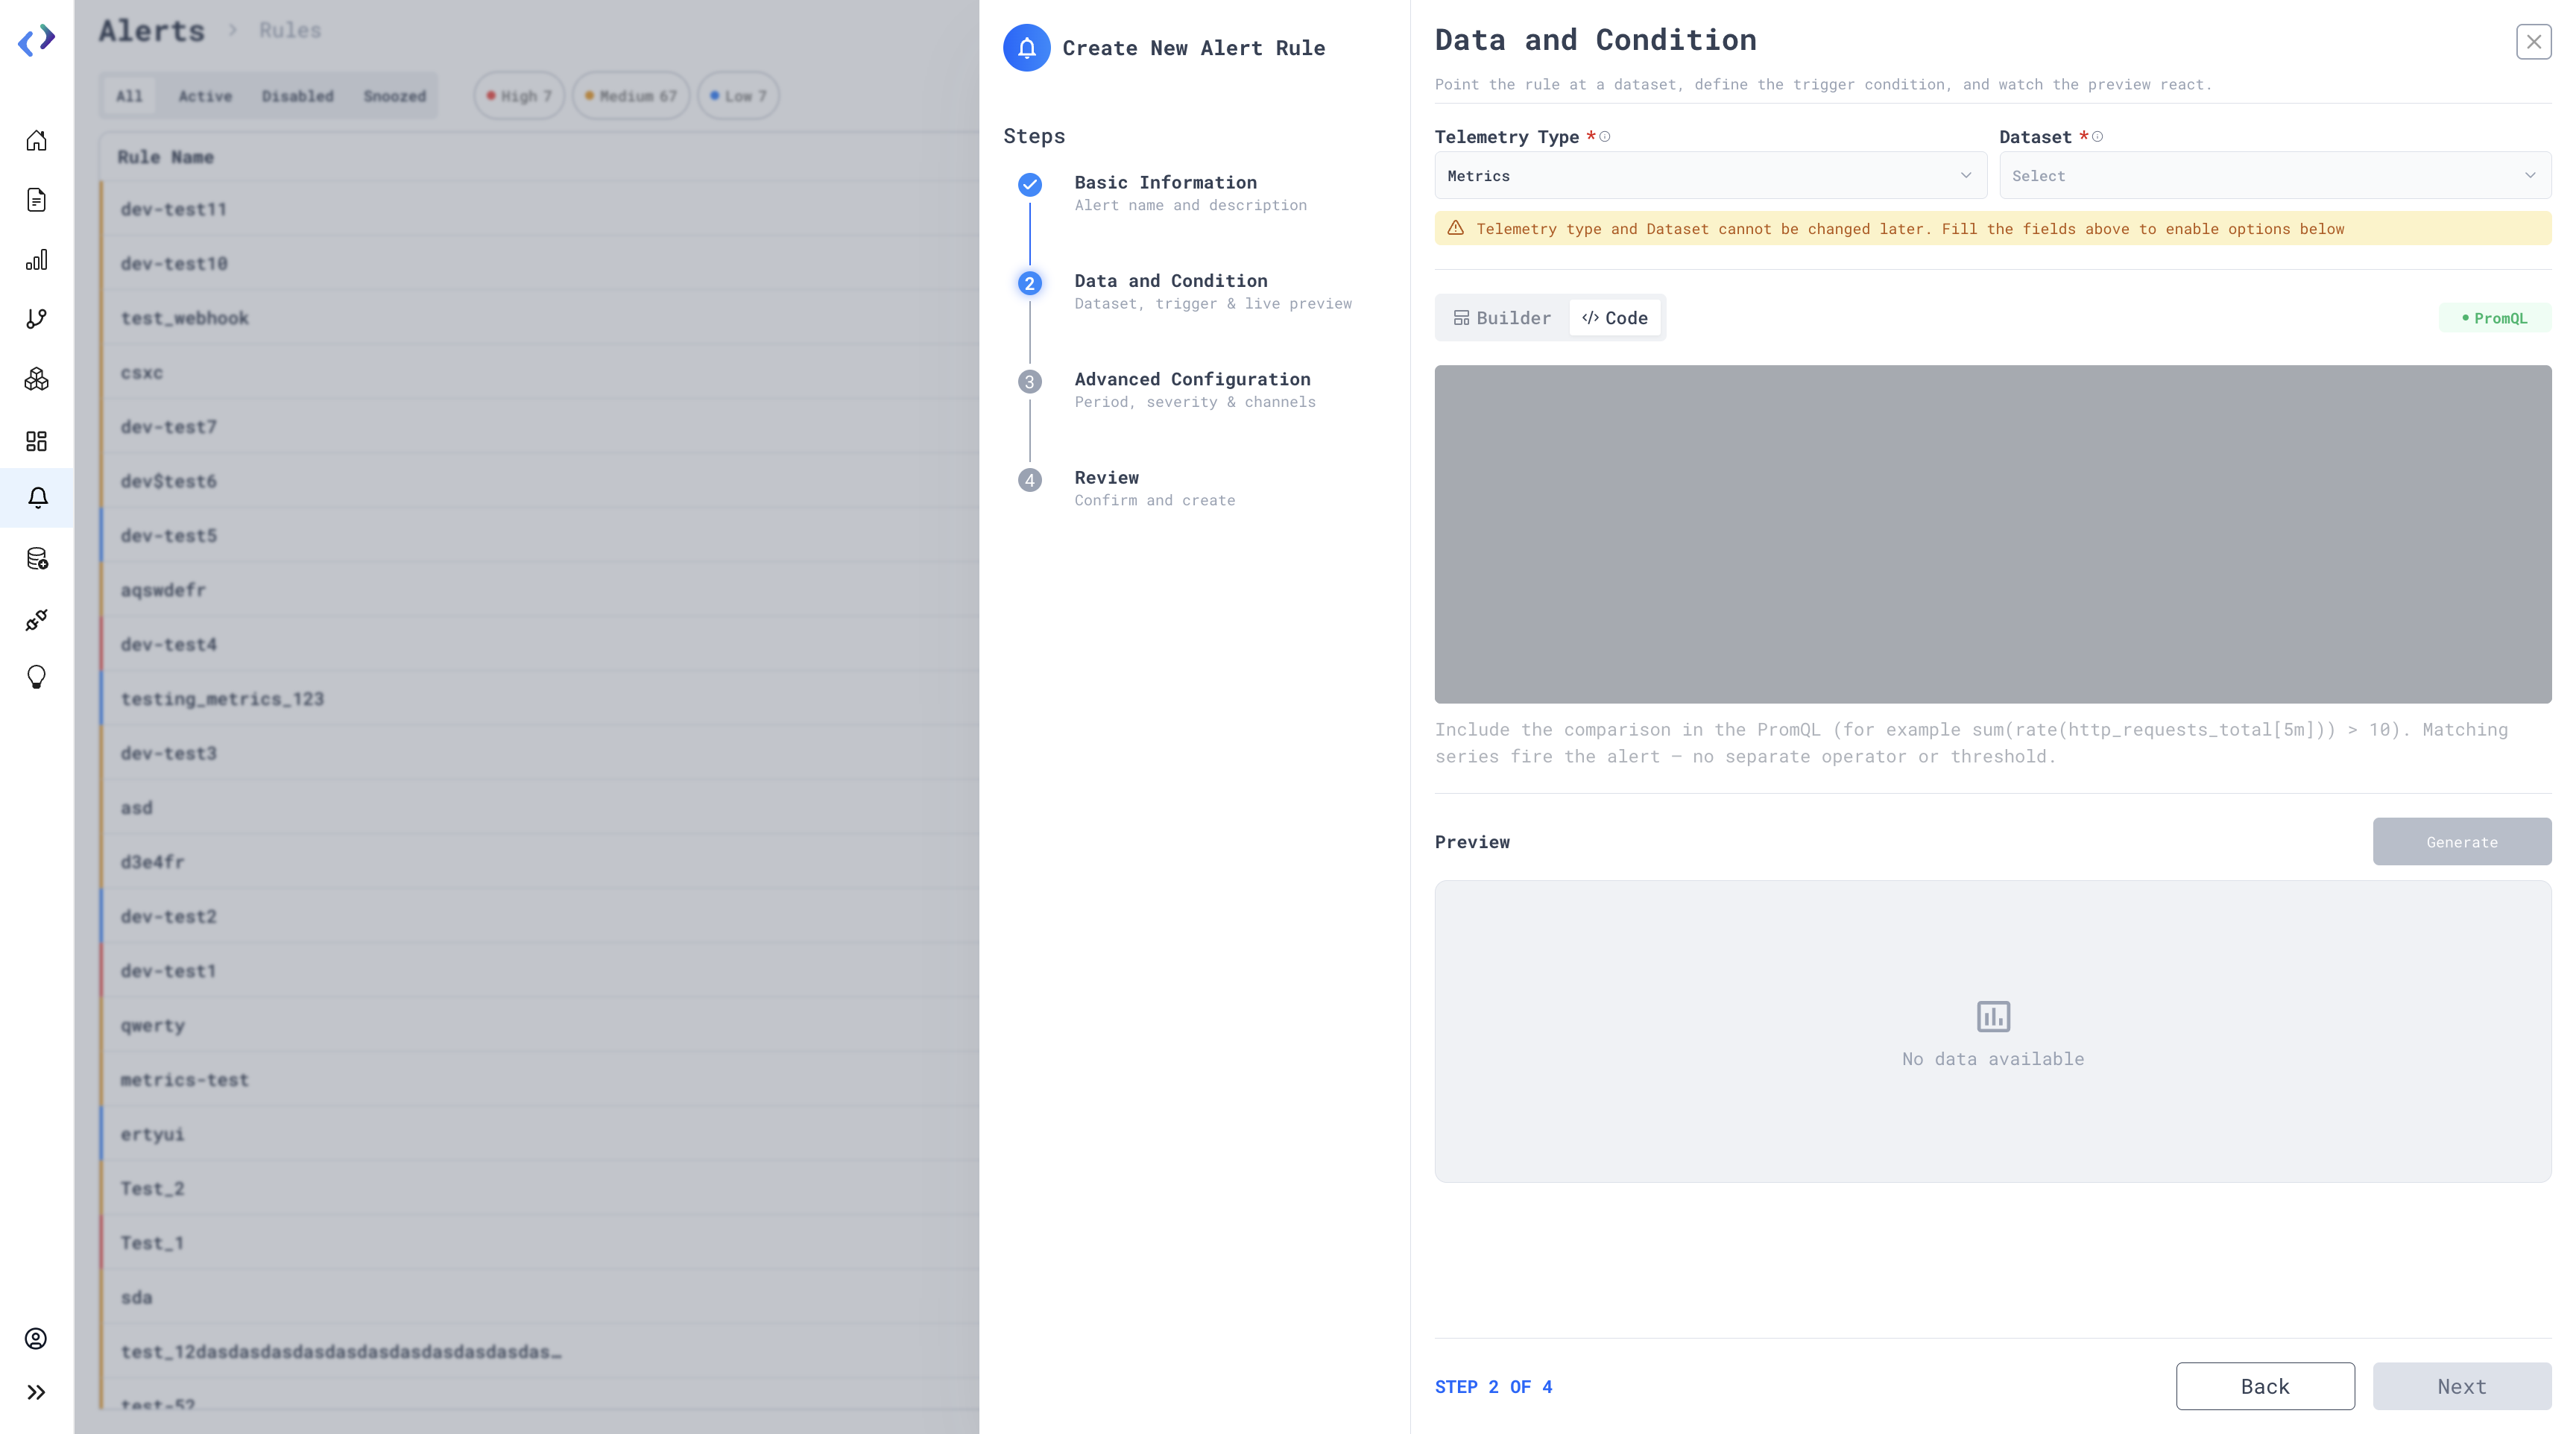Select the Active rules filter tab
The image size is (2576, 1434).
pyautogui.click(x=205, y=96)
